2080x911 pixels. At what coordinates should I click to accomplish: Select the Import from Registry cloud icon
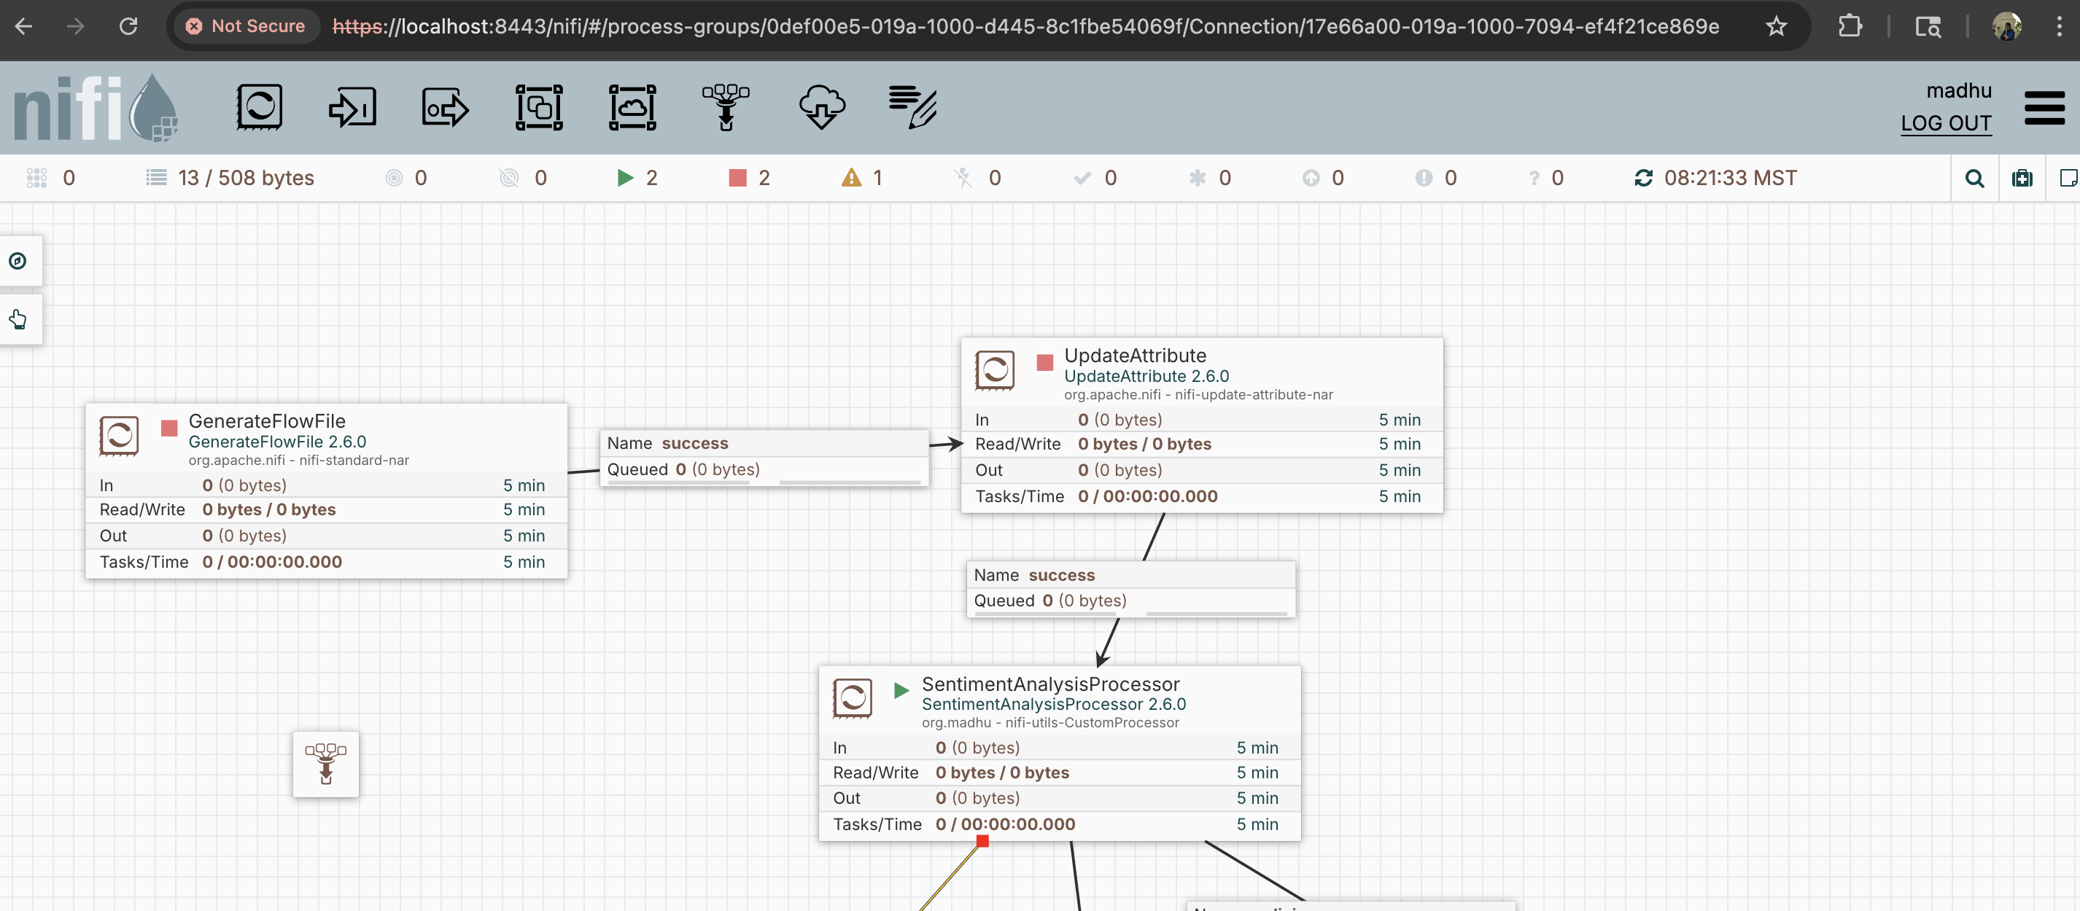click(x=822, y=107)
